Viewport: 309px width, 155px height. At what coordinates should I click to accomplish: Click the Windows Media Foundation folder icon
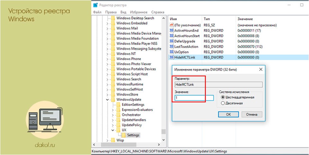click(x=113, y=39)
